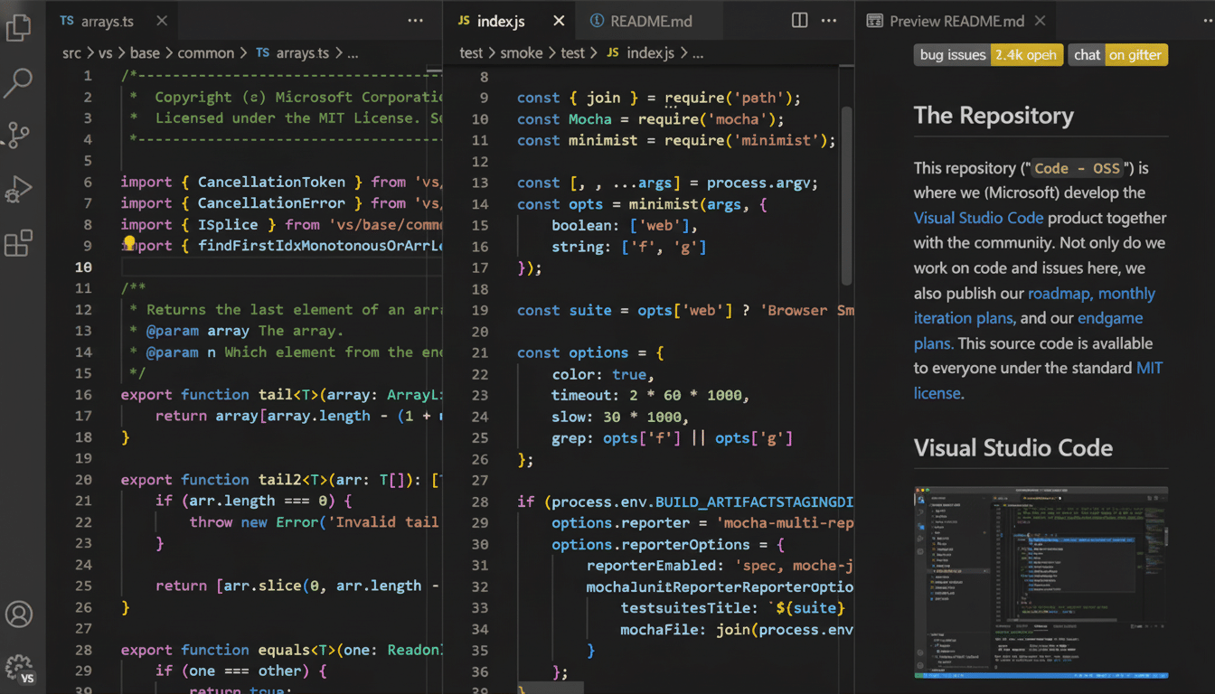Open the Run and Debug view
The width and height of the screenshot is (1215, 694).
pyautogui.click(x=20, y=189)
